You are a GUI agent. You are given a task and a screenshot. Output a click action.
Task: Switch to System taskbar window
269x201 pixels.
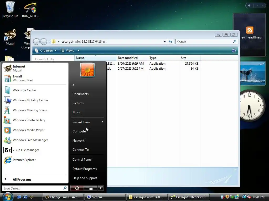[105, 197]
